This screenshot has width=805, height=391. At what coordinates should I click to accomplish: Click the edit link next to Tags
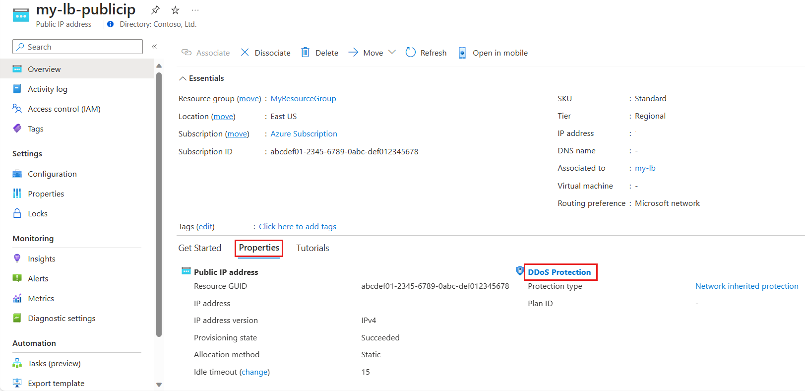205,227
